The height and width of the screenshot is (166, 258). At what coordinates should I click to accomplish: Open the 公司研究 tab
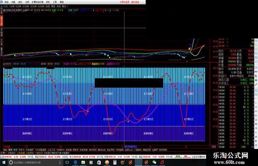(x=29, y=153)
